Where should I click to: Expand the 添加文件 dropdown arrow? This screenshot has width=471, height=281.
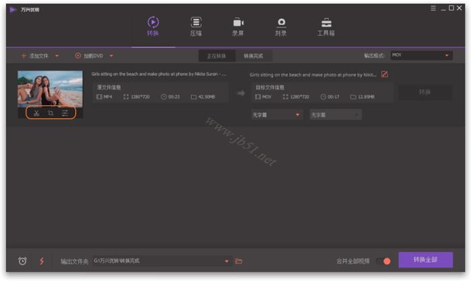click(x=57, y=56)
